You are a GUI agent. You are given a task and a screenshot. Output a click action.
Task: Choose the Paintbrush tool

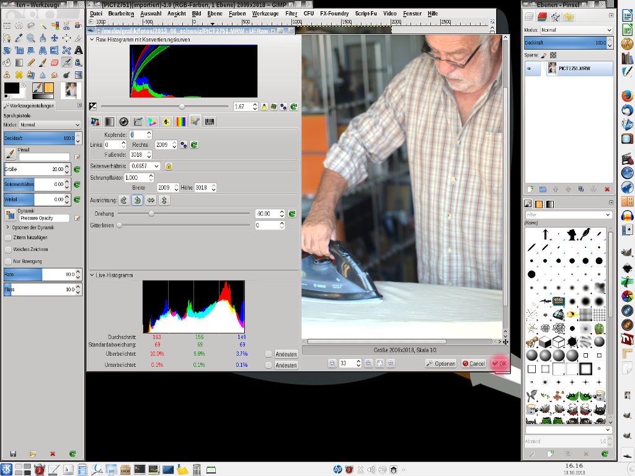pos(43,63)
